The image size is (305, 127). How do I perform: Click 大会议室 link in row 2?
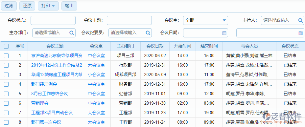[x=96, y=65]
